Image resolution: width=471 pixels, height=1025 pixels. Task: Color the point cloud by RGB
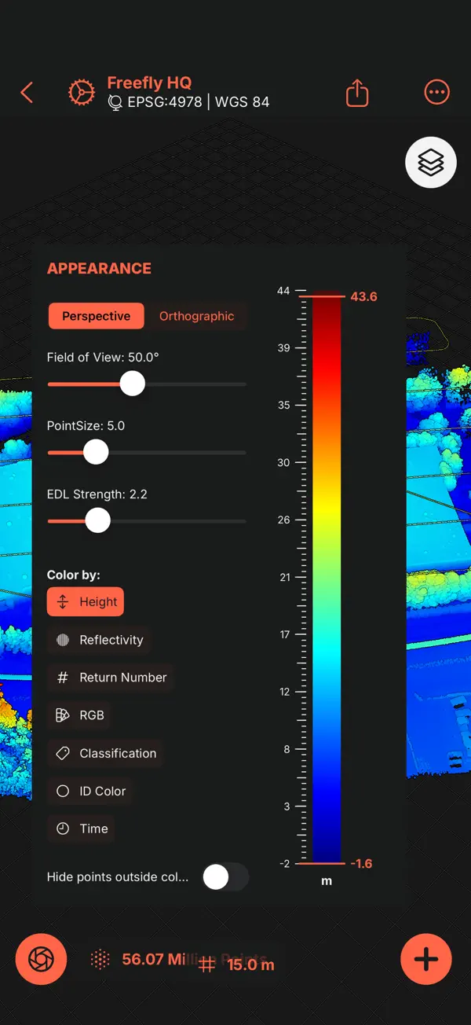coord(79,715)
